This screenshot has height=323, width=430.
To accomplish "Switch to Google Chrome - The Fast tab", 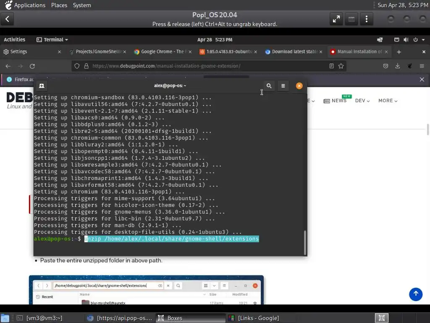I will click(x=162, y=52).
